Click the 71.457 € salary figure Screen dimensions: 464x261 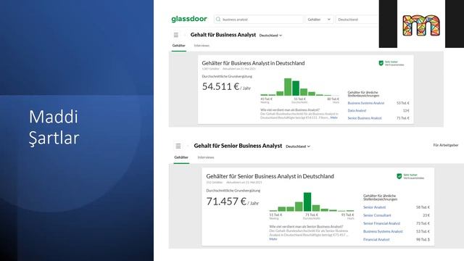pyautogui.click(x=226, y=202)
